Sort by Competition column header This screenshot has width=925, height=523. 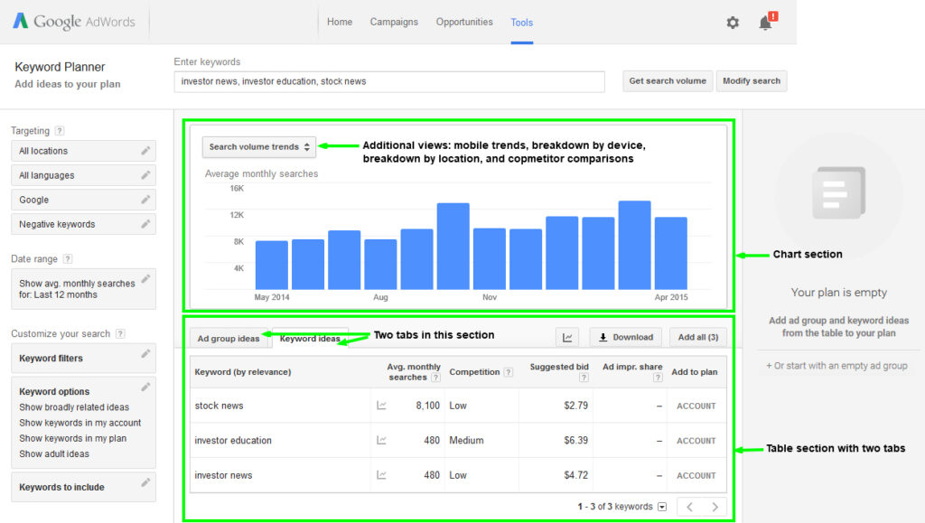(x=474, y=372)
